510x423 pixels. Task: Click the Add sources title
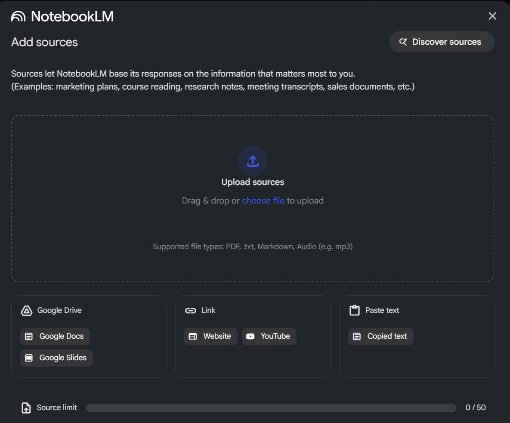(45, 42)
